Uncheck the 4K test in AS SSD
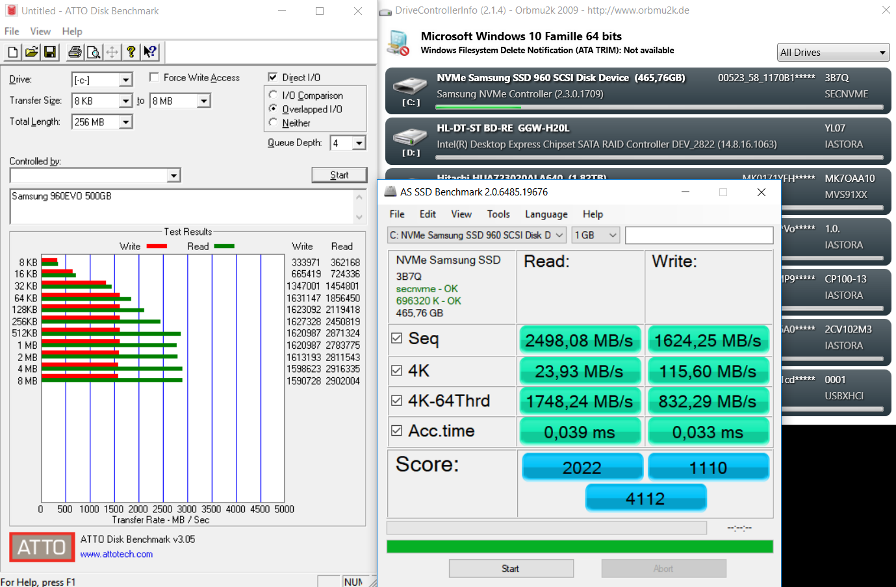This screenshot has height=587, width=896. [x=396, y=370]
